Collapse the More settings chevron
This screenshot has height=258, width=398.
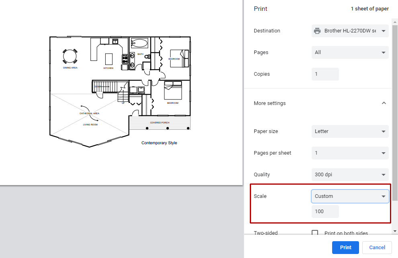coord(384,103)
